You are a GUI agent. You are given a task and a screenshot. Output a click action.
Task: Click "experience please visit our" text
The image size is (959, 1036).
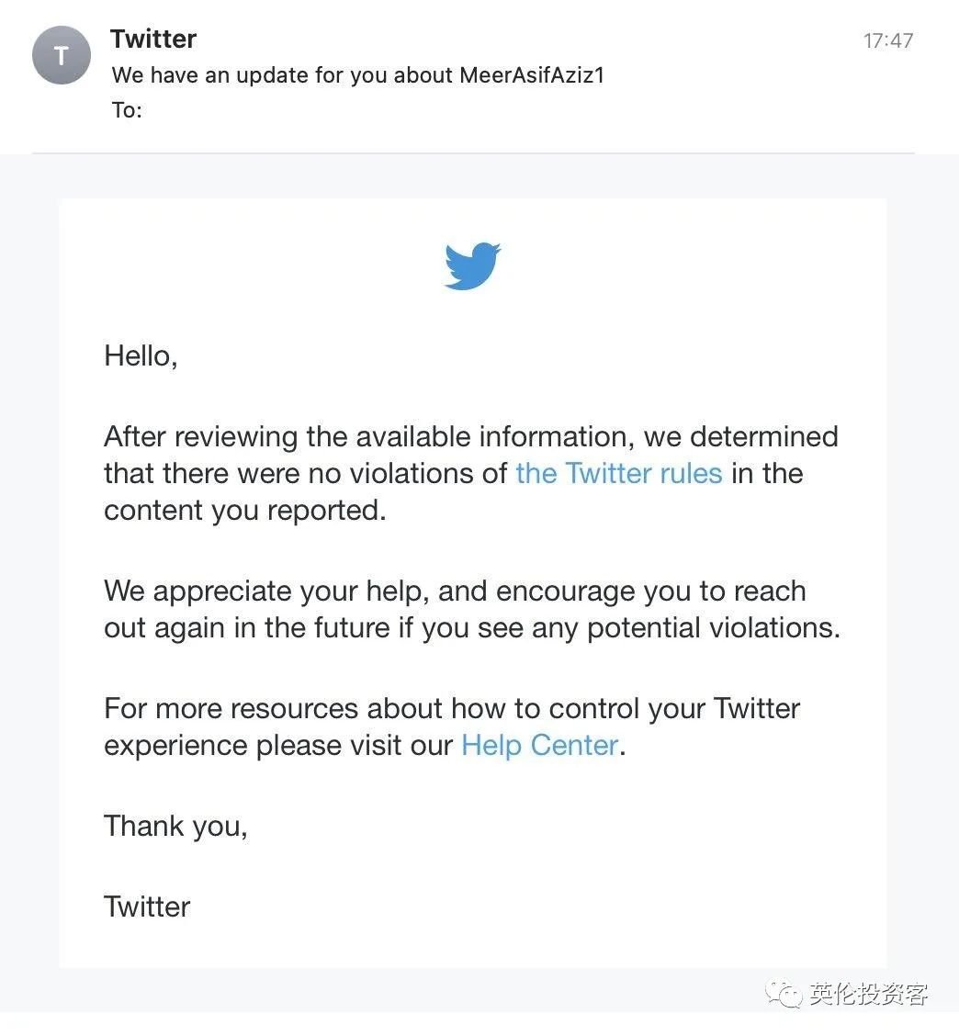click(279, 745)
